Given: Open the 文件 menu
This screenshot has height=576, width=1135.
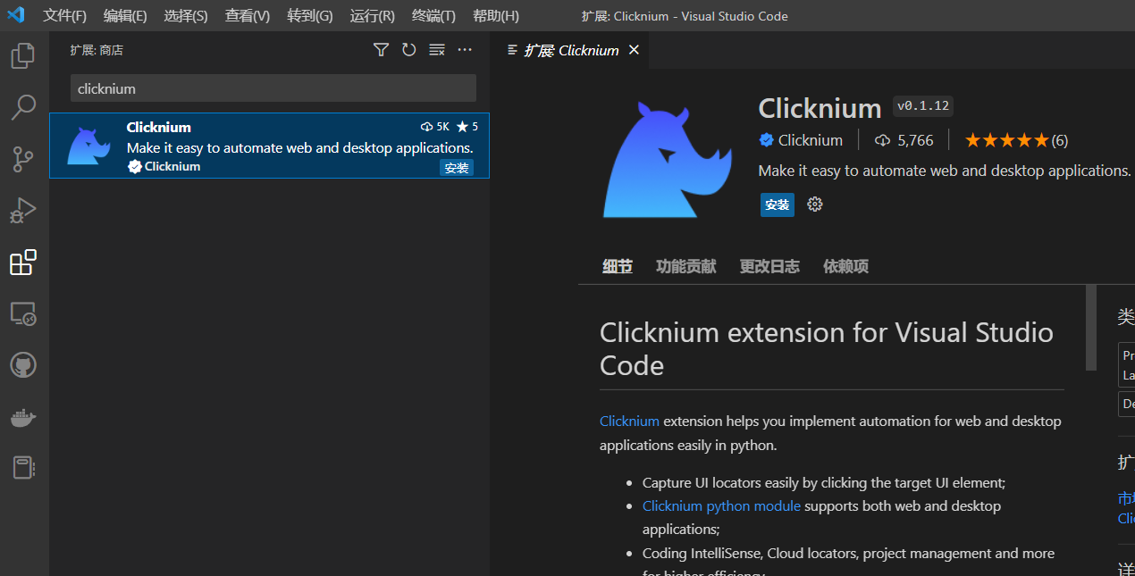Looking at the screenshot, I should (x=63, y=15).
